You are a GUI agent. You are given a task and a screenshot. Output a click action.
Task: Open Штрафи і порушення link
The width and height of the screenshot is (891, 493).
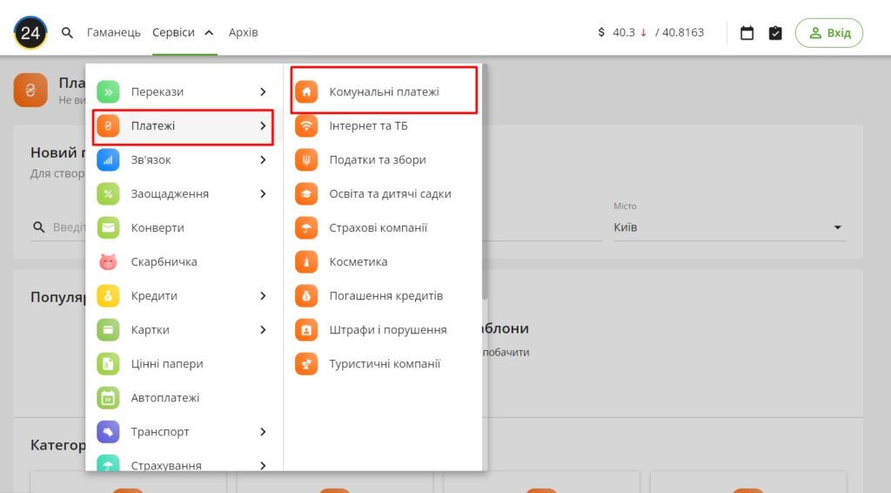(388, 330)
